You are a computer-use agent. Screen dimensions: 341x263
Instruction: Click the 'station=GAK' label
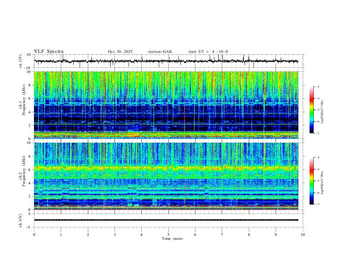click(x=160, y=52)
